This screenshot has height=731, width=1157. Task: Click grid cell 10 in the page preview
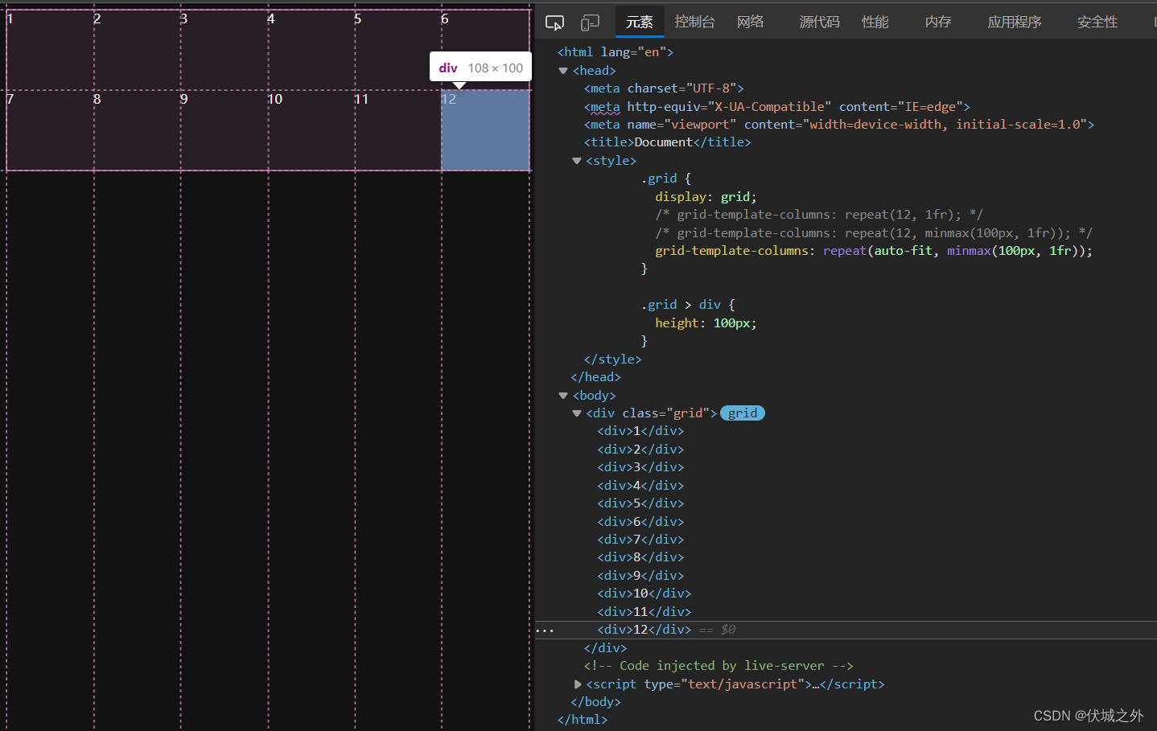[x=311, y=130]
